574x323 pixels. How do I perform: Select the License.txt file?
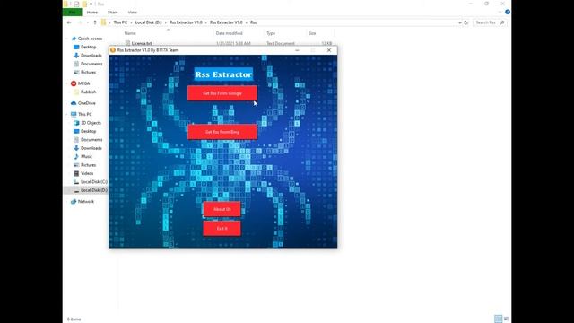click(x=142, y=43)
